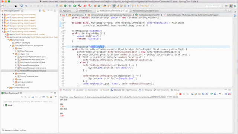The image size is (238, 134).
Task: Expand the ch-6 project node
Action: click(3, 29)
